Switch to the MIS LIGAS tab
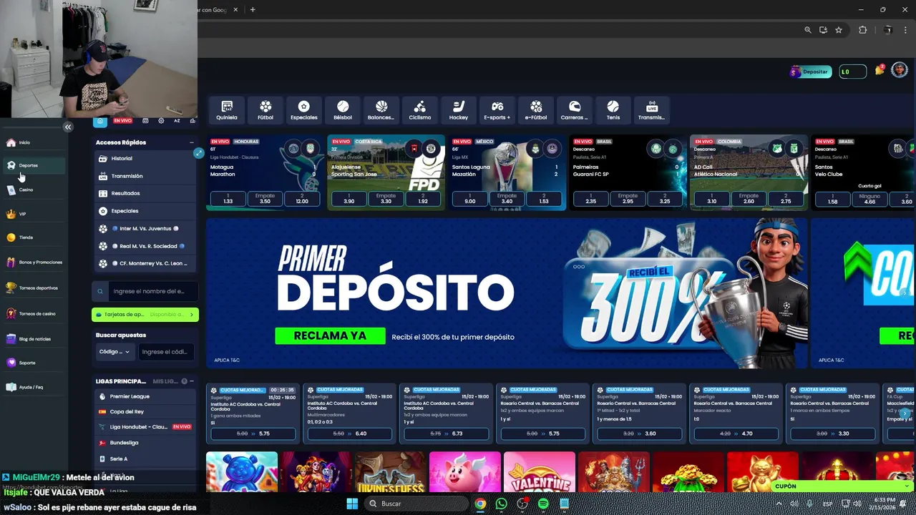Viewport: 916px width, 515px height. coord(165,381)
